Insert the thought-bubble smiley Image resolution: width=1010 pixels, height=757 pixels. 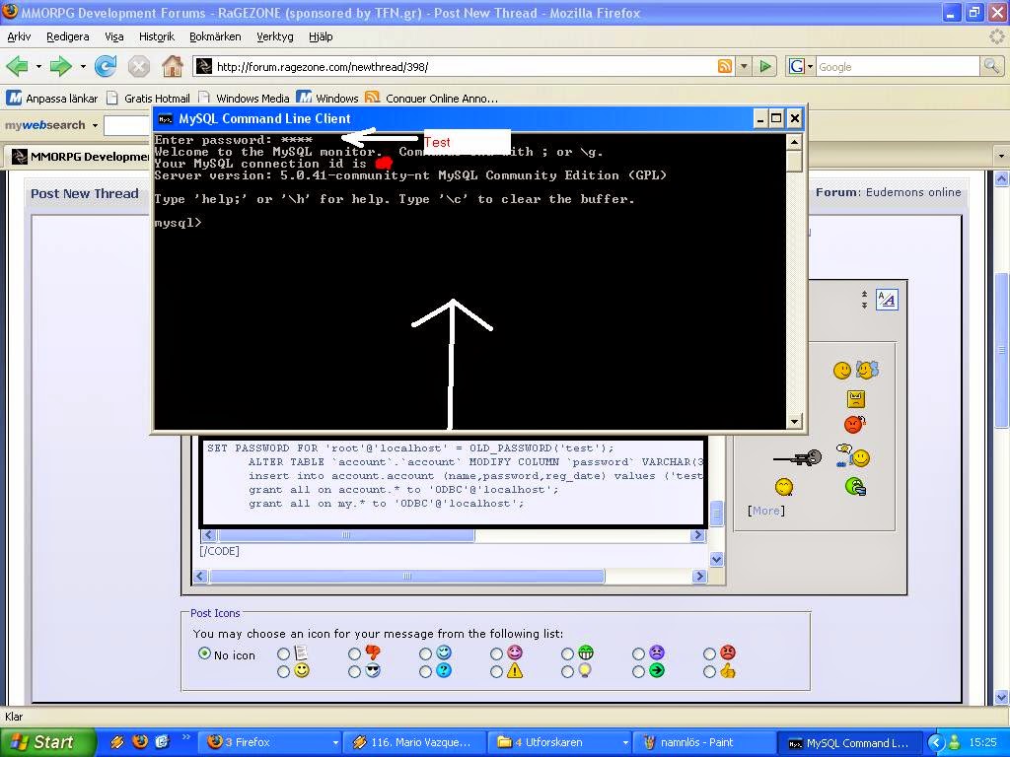pos(853,455)
